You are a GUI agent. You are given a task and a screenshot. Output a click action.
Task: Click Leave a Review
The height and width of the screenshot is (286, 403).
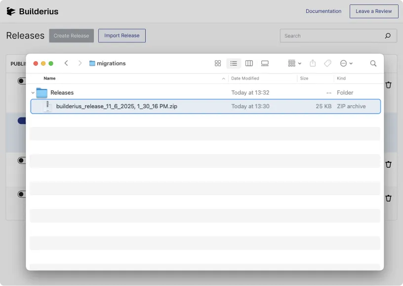(x=374, y=11)
